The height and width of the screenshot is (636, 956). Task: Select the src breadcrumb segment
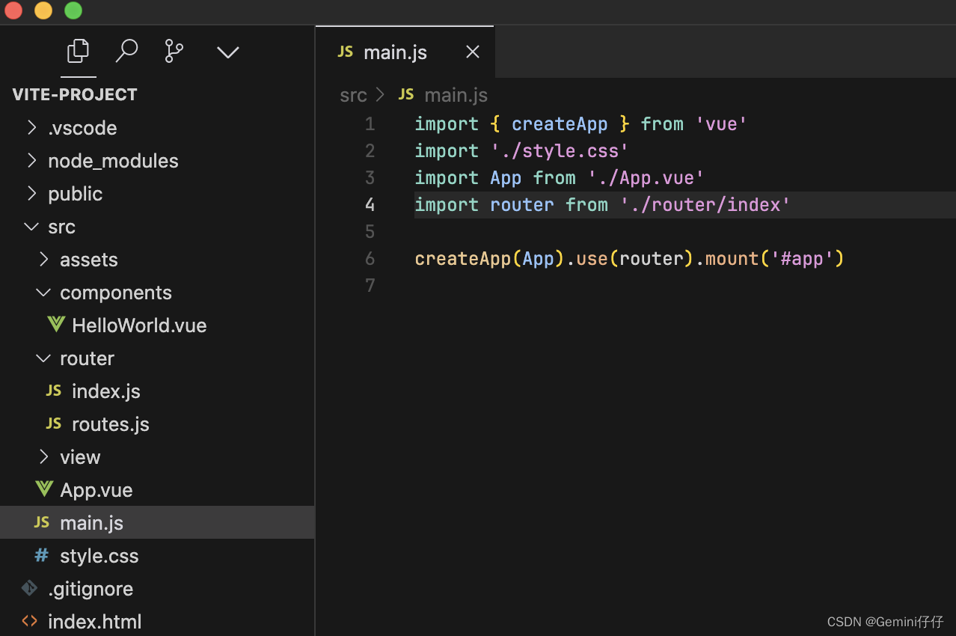pyautogui.click(x=353, y=95)
